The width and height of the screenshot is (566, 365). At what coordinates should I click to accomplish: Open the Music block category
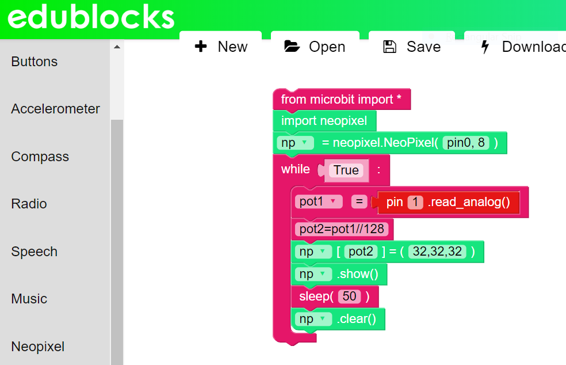(x=29, y=299)
